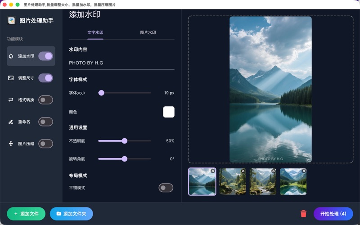The height and width of the screenshot is (225, 360).
Task: Click the 通用设置 section heading
Action: pos(78,128)
